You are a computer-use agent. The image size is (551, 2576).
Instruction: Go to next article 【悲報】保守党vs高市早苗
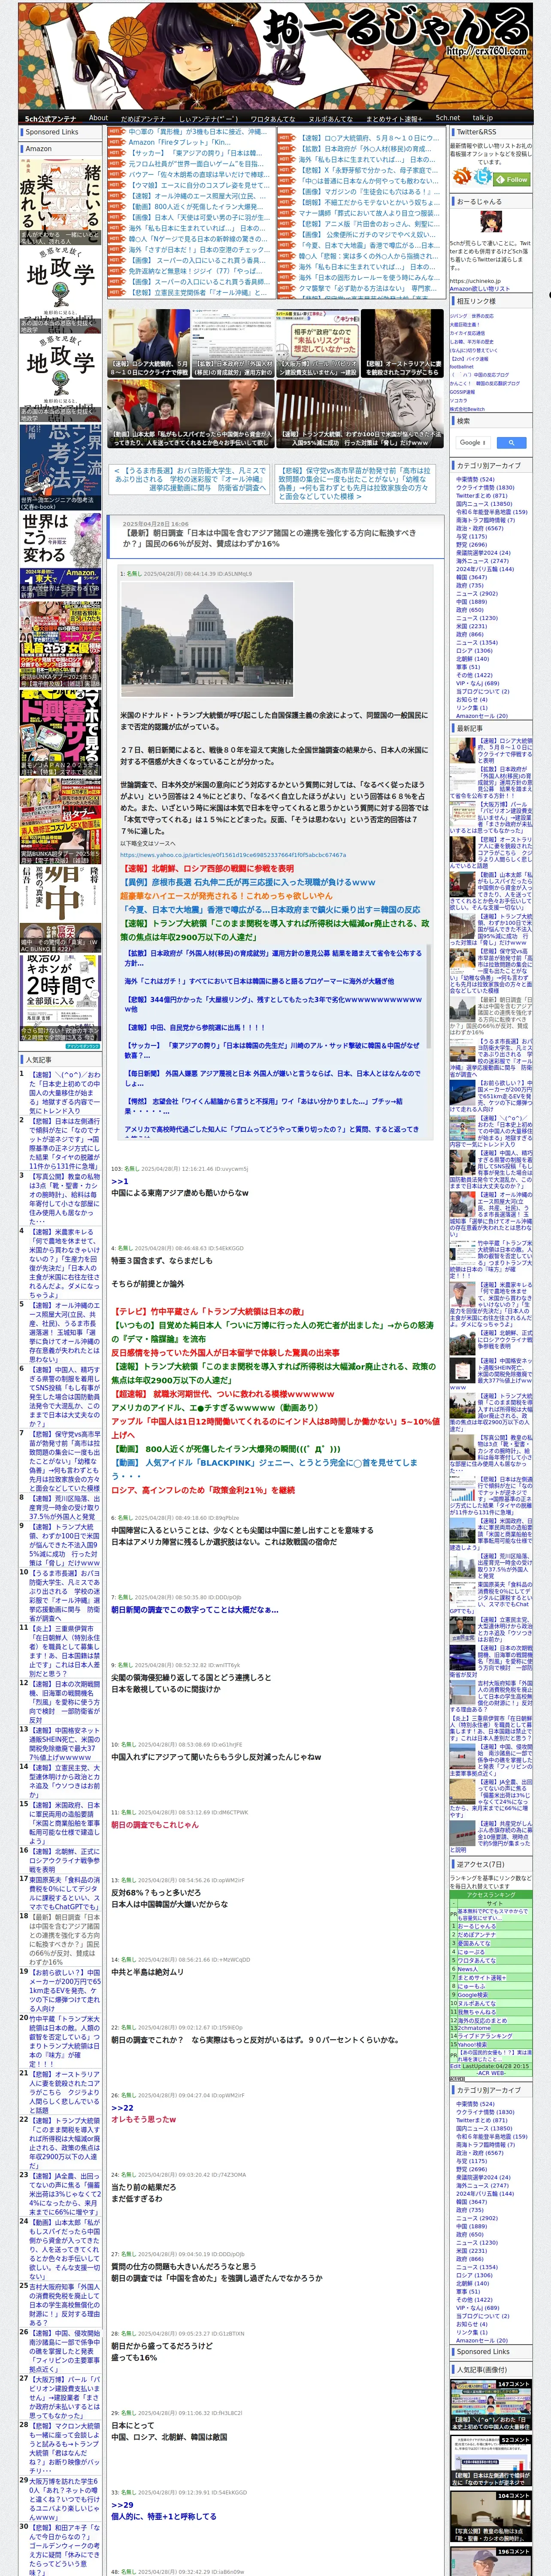tap(354, 483)
